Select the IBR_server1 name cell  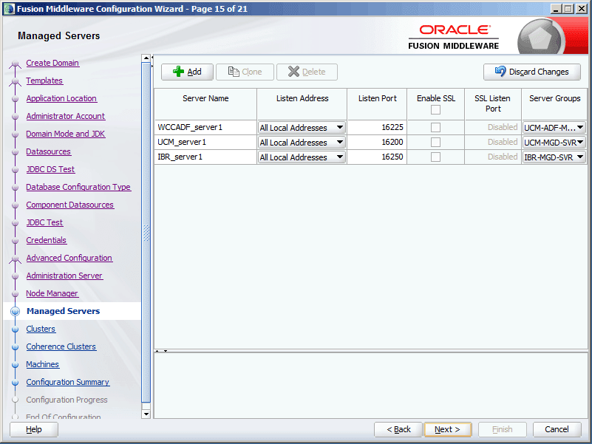205,157
